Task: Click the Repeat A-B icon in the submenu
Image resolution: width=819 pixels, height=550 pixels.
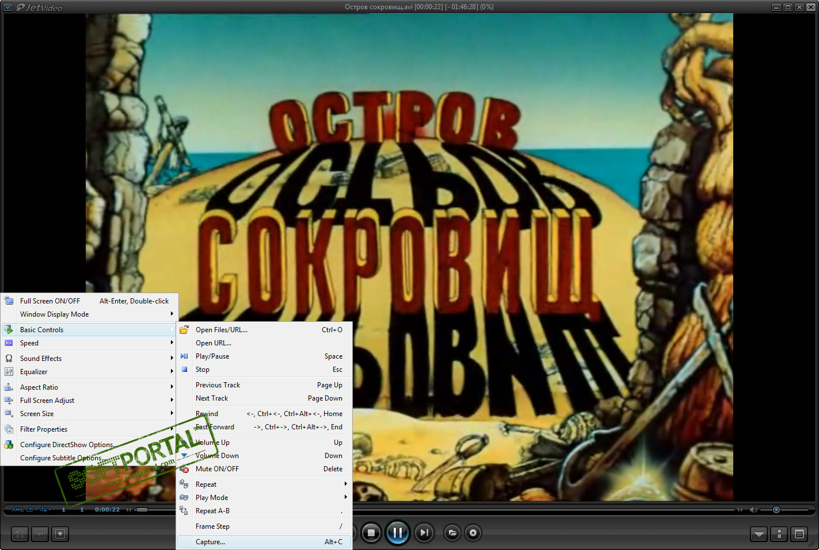Action: coord(184,511)
